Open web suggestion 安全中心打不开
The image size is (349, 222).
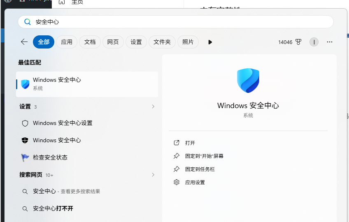tap(53, 208)
